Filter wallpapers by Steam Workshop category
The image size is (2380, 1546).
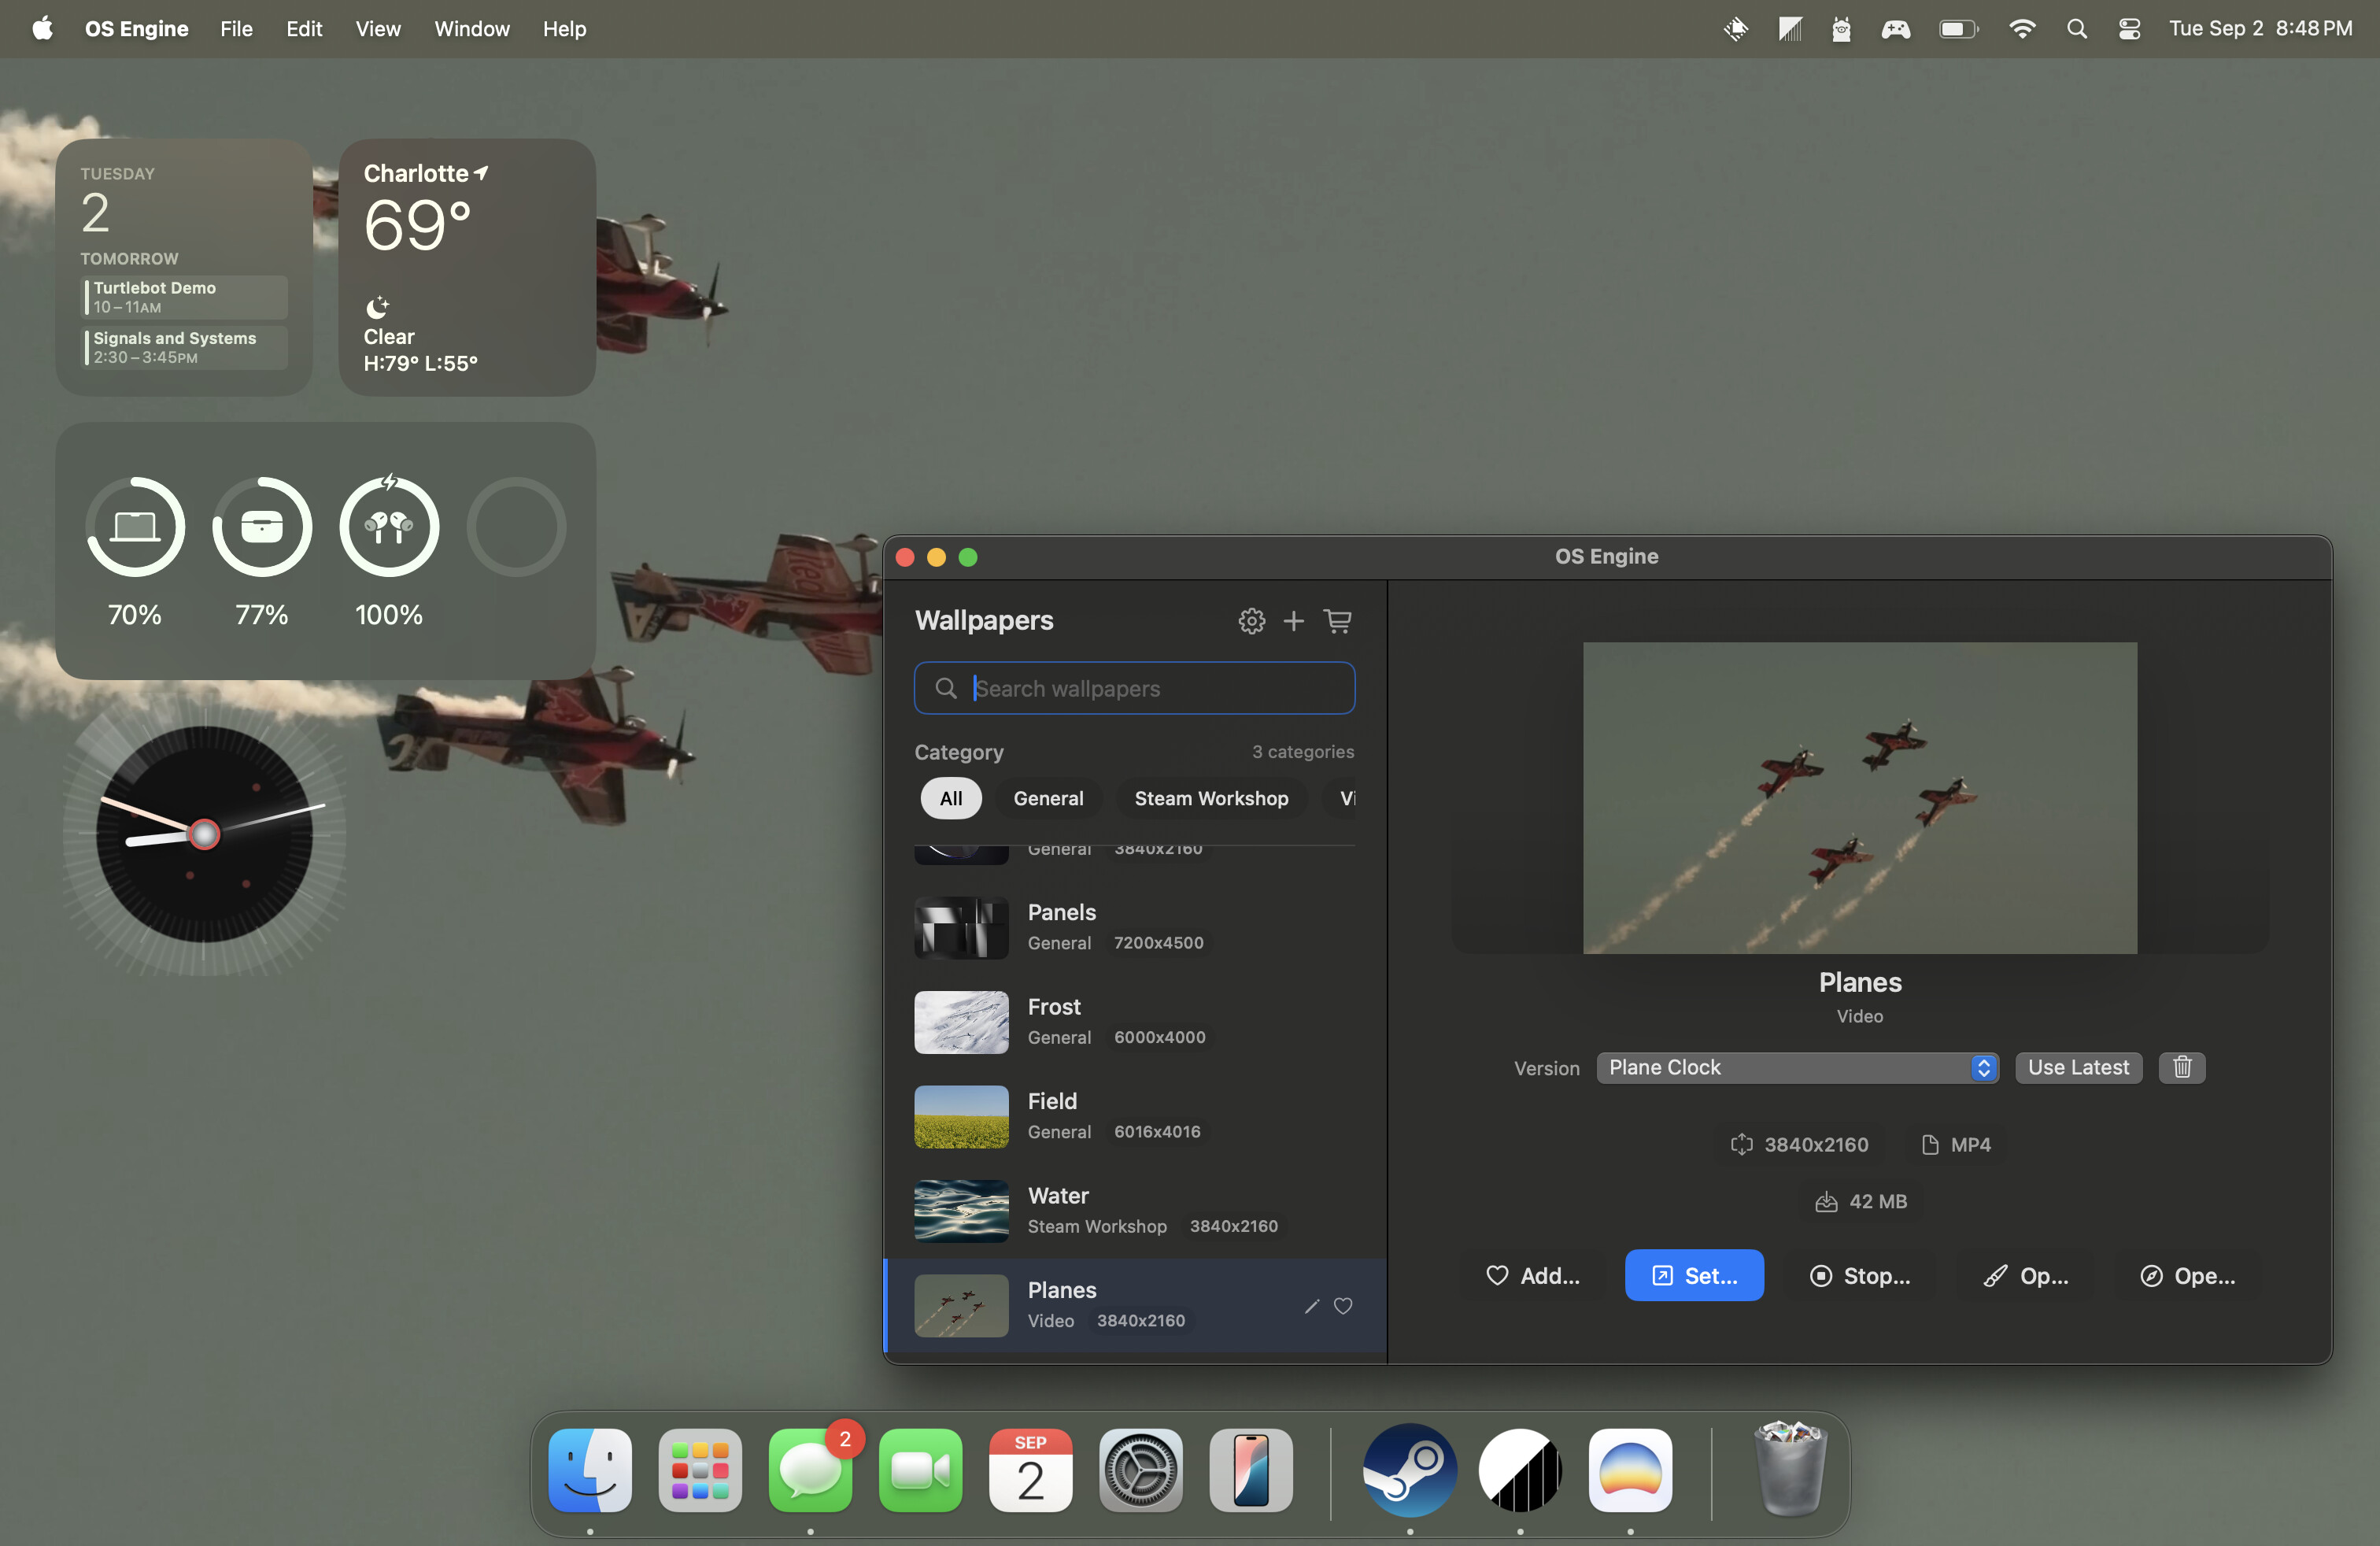point(1211,798)
